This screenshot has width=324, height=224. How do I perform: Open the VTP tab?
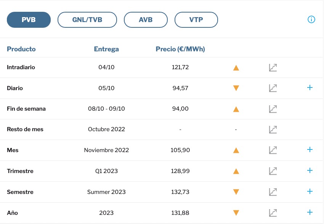pos(196,20)
